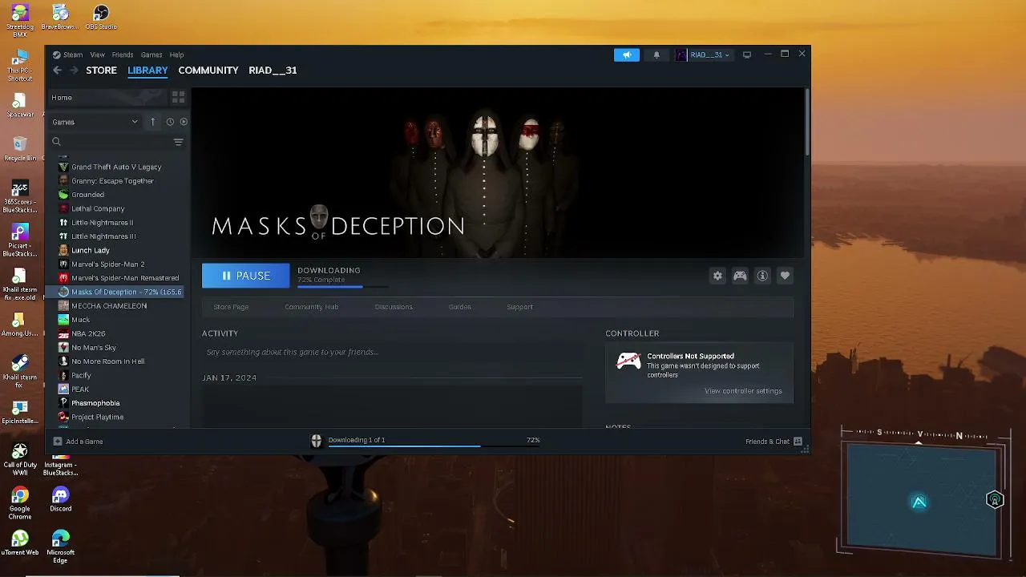Open the Recycle Bin desktop icon

click(20, 147)
